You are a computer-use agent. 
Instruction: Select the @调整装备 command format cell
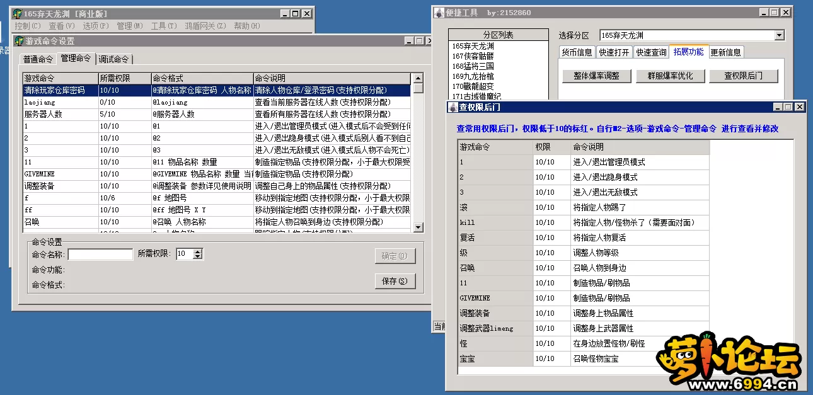[202, 186]
